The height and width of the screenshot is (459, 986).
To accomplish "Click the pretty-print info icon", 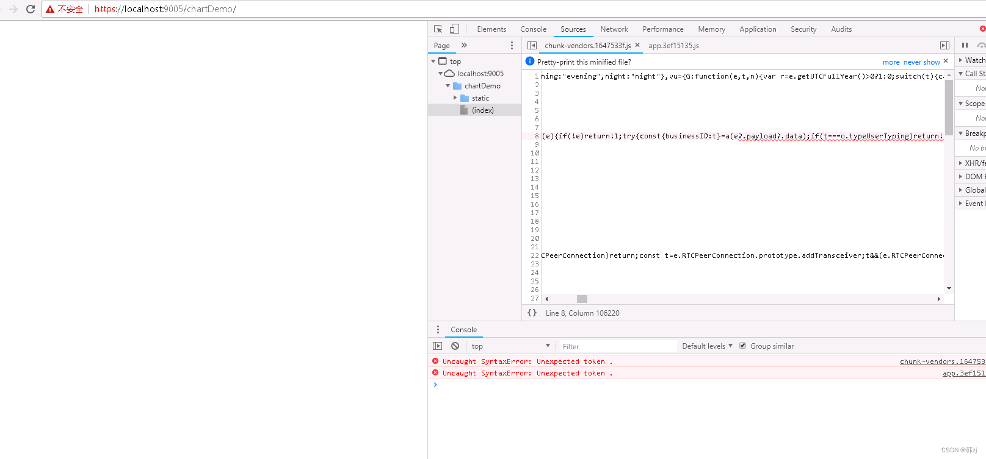I will 530,61.
